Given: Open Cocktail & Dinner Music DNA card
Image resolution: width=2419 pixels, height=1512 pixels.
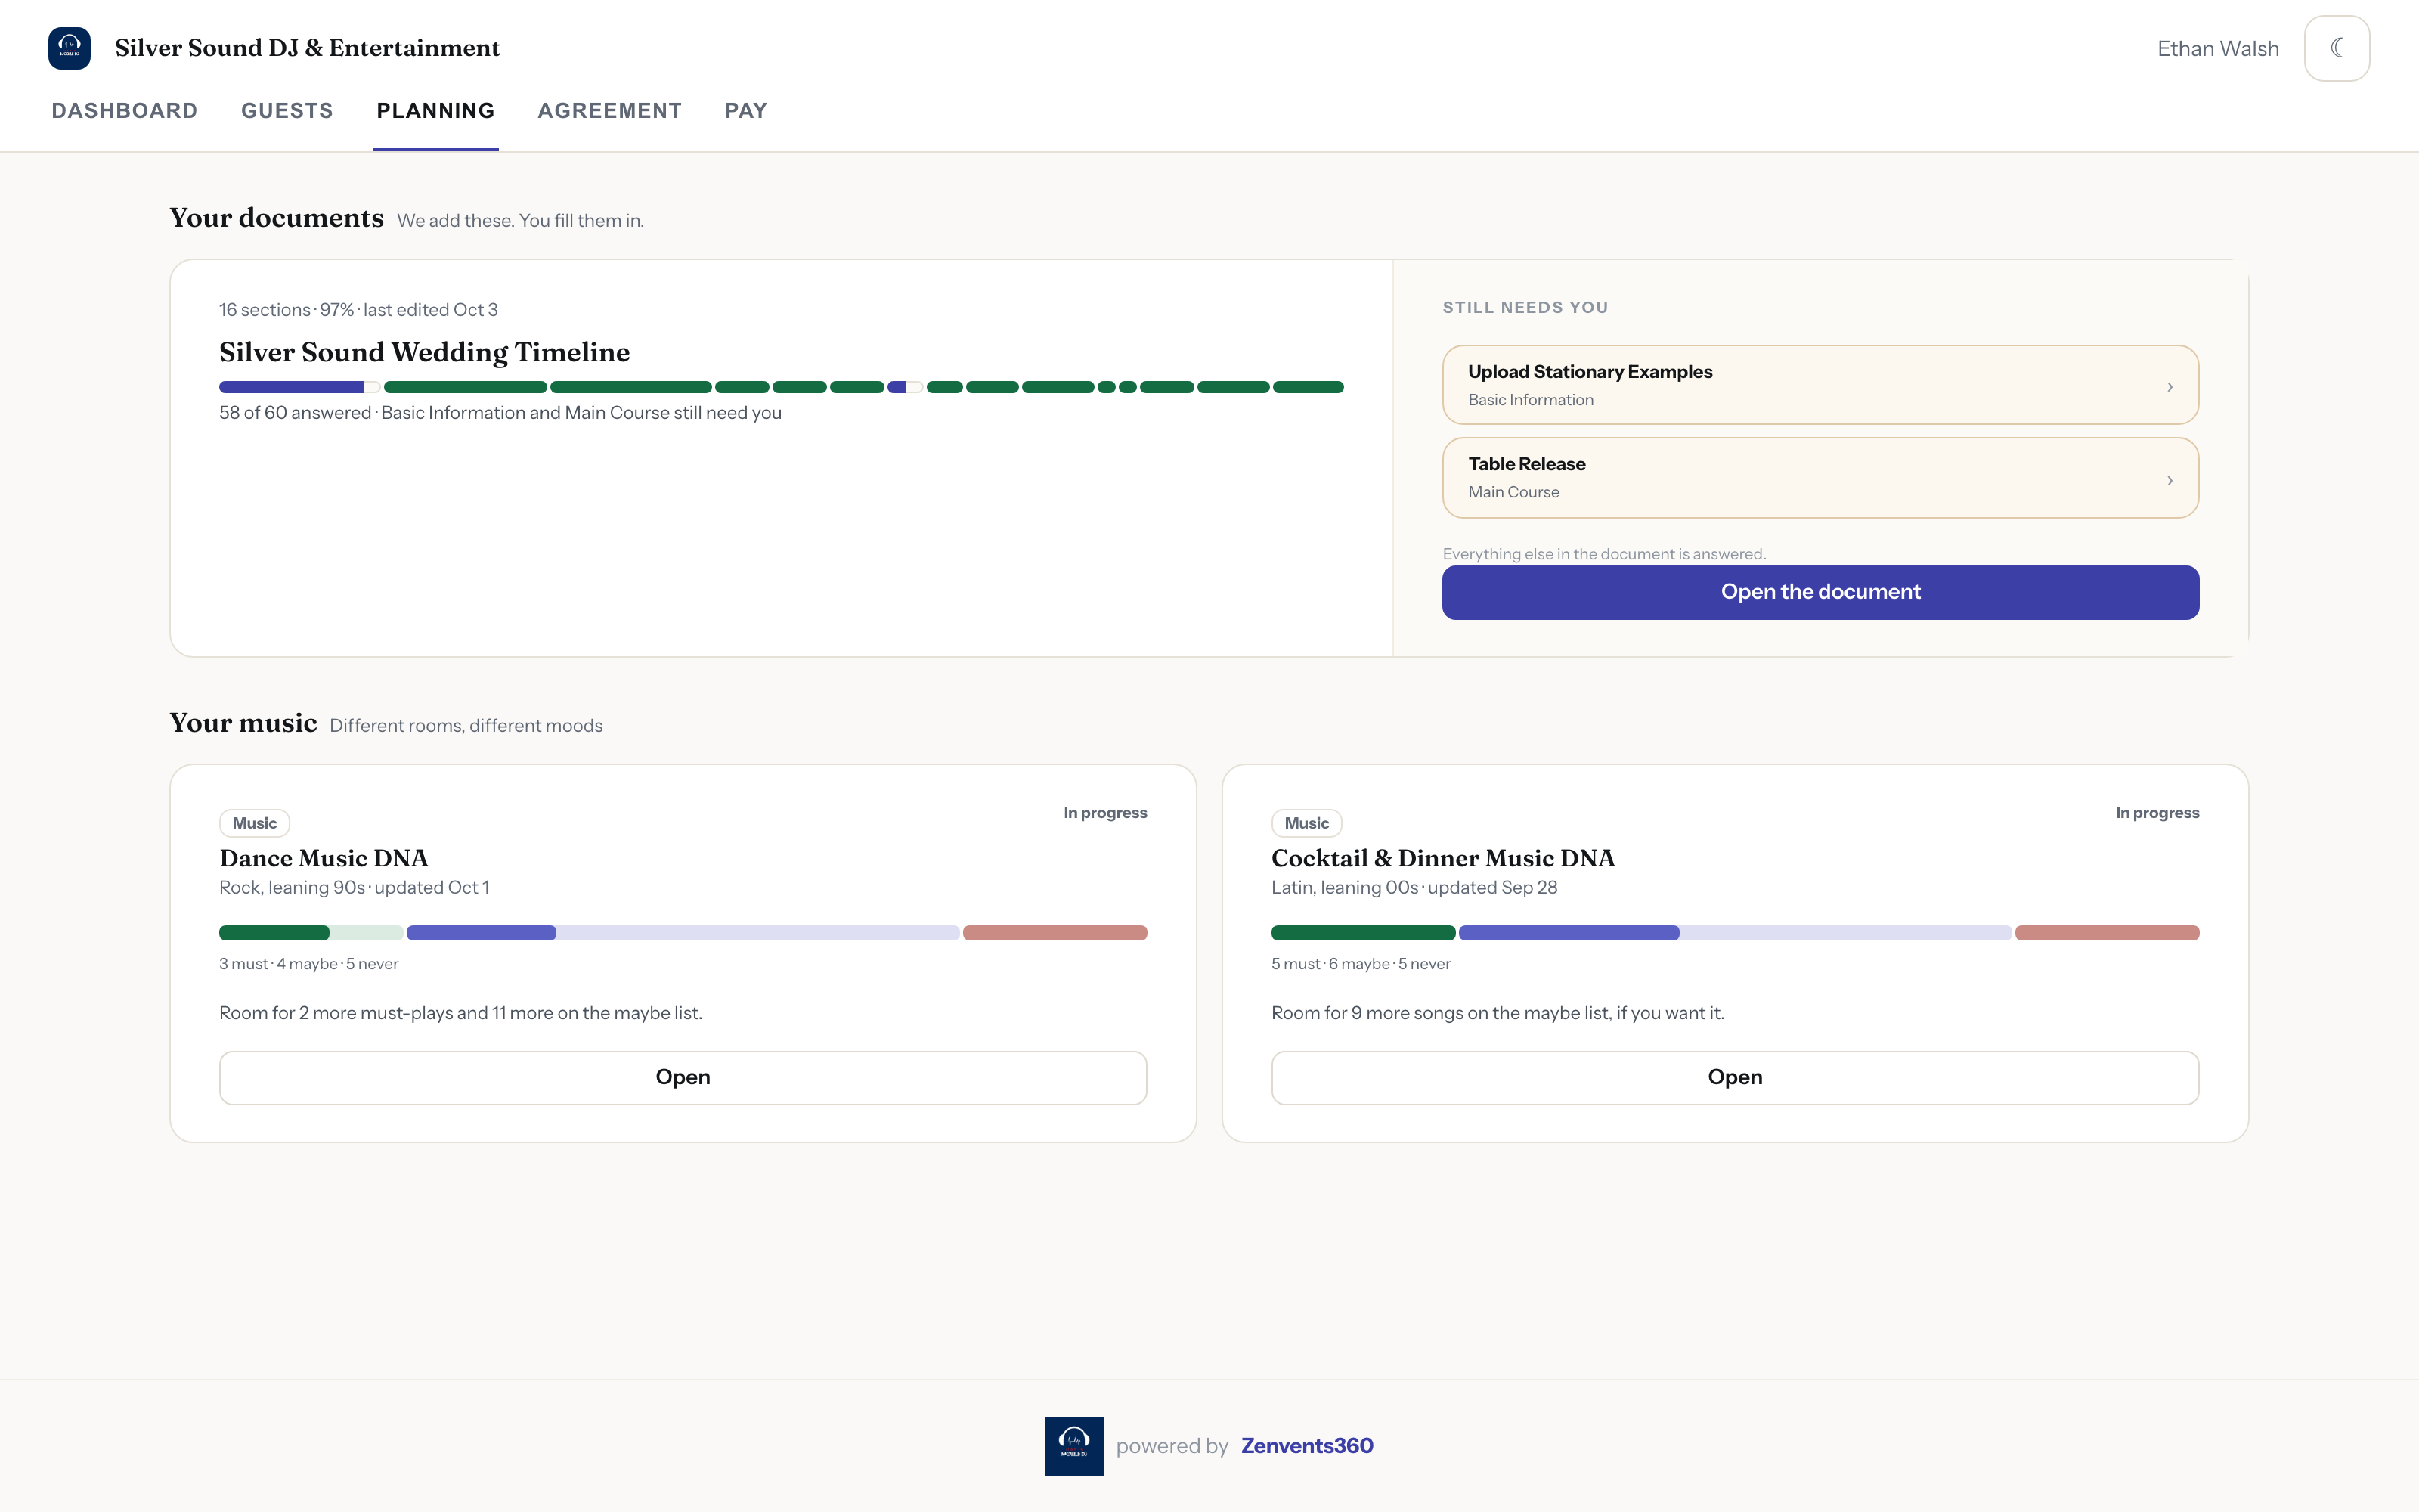Looking at the screenshot, I should click(x=1734, y=1077).
